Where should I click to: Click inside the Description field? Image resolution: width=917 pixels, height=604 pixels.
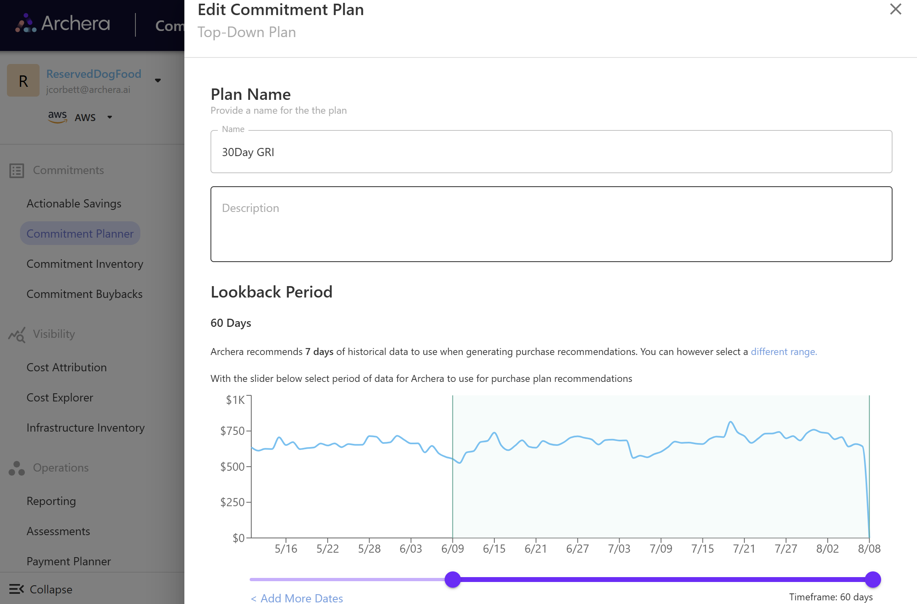coord(551,224)
